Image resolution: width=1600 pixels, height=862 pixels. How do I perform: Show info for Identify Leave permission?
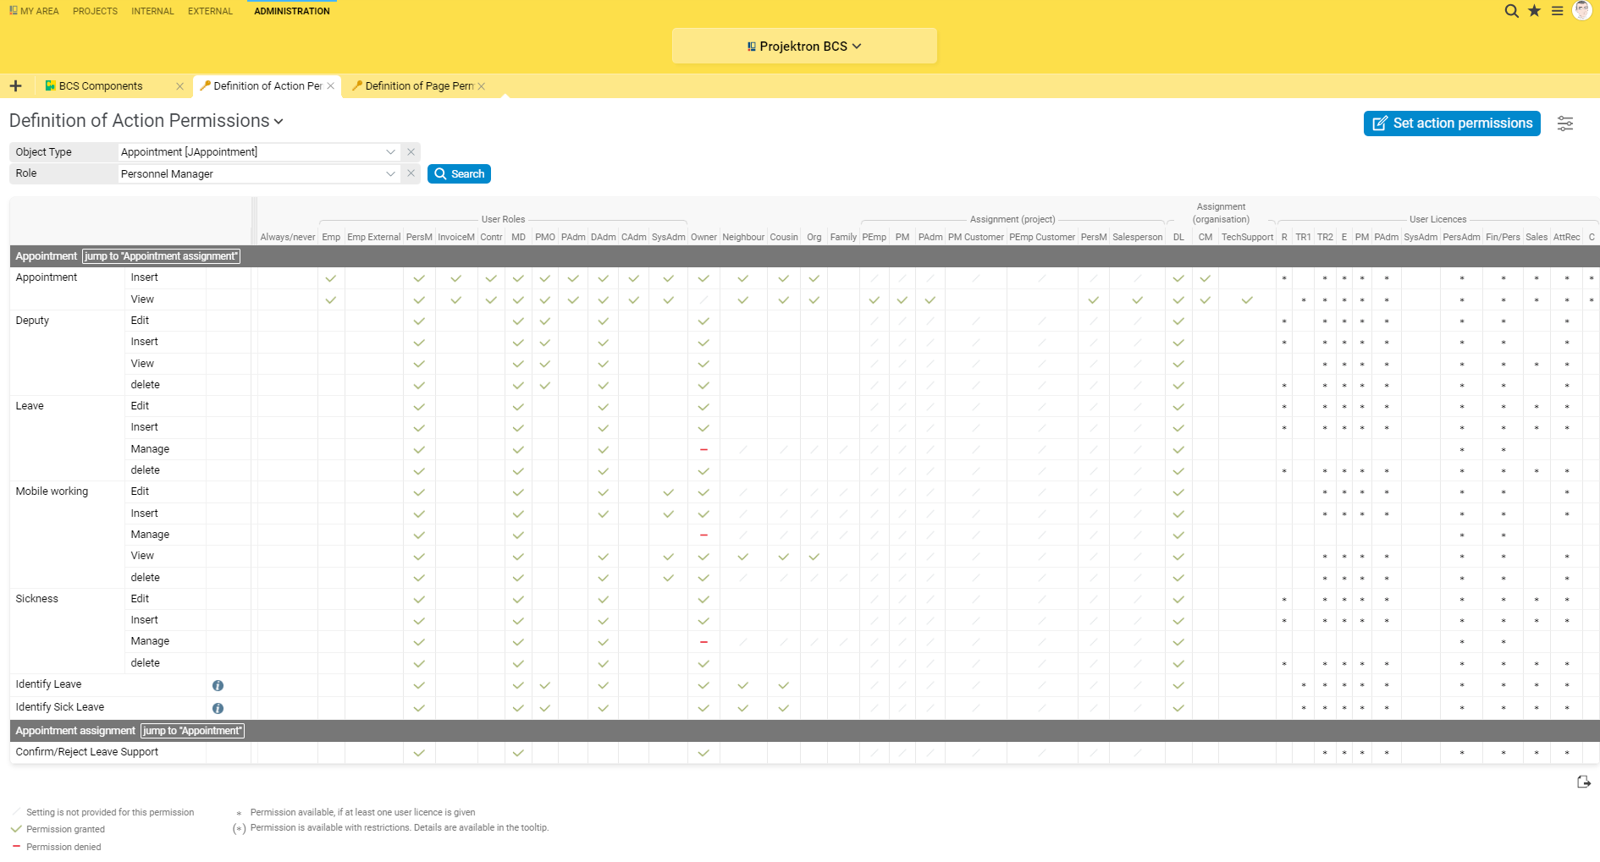218,685
